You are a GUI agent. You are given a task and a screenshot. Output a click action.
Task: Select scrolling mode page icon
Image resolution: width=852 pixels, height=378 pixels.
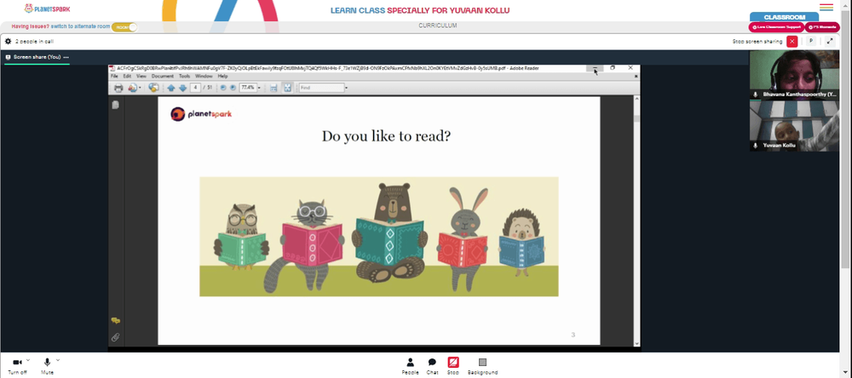(x=273, y=88)
